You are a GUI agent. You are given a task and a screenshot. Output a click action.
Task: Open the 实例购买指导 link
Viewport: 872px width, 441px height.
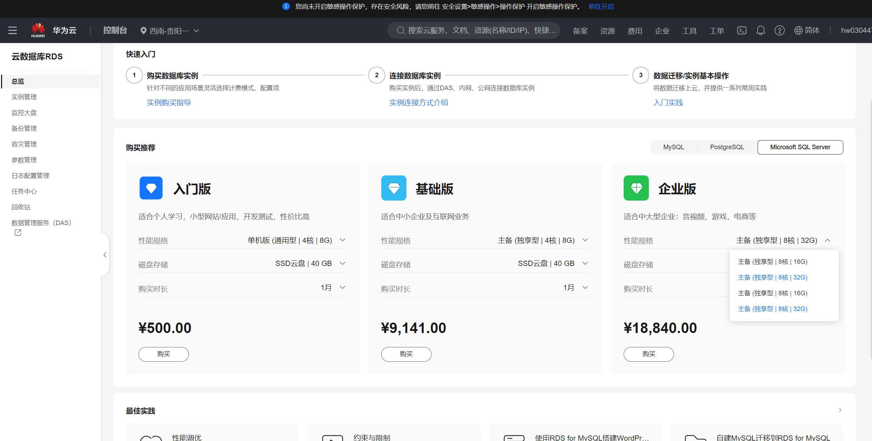169,102
